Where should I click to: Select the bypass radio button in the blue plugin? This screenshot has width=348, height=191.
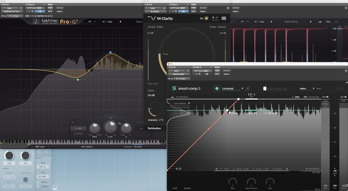[38, 186]
